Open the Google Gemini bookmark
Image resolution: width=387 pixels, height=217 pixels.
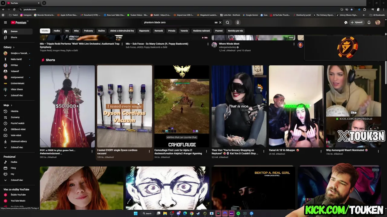pos(250,15)
